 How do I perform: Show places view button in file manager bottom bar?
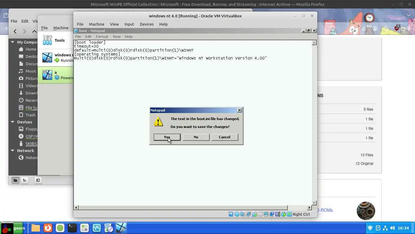[x=15, y=180]
